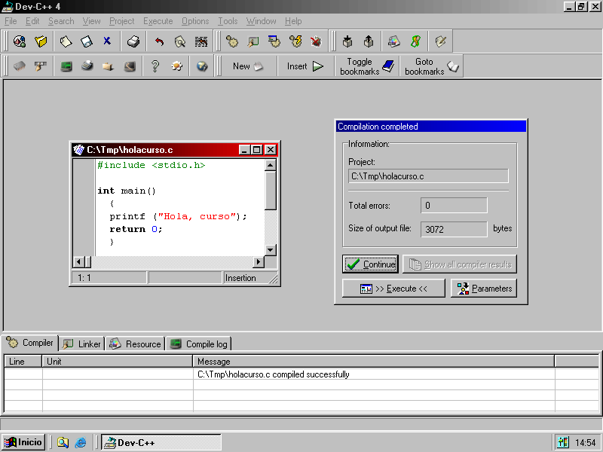Click the >> Execute << button
The image size is (603, 452).
393,289
